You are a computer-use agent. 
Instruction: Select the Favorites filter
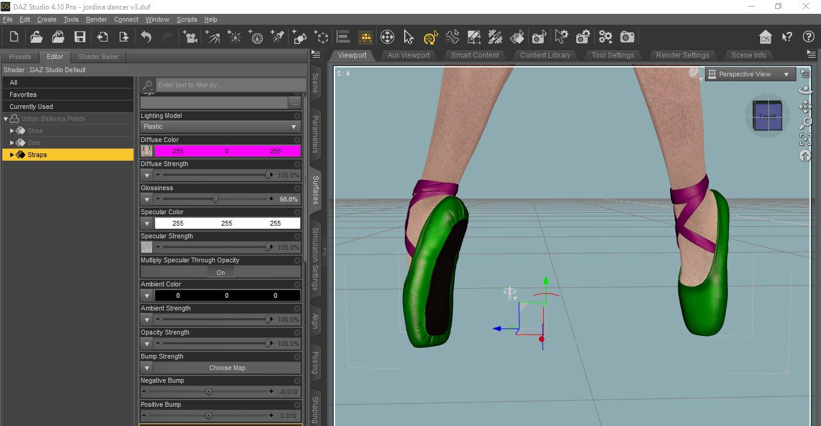(67, 94)
